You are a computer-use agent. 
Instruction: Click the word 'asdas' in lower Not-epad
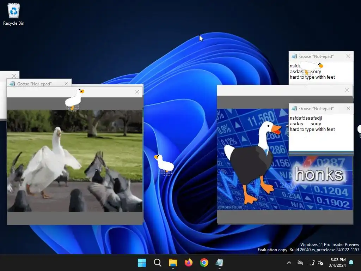click(296, 124)
